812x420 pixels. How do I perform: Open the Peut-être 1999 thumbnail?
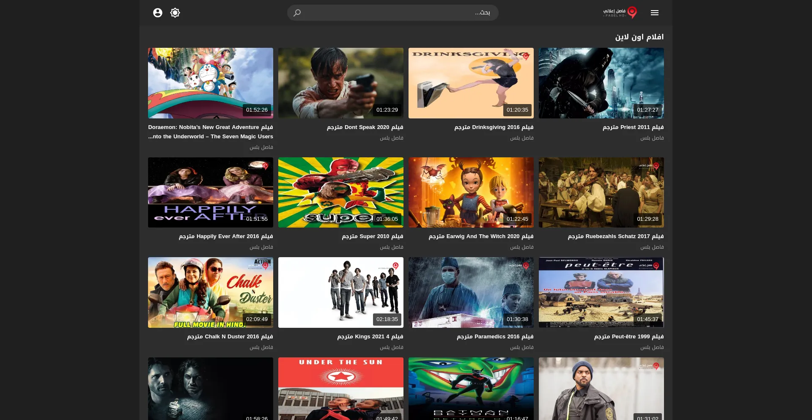point(601,292)
